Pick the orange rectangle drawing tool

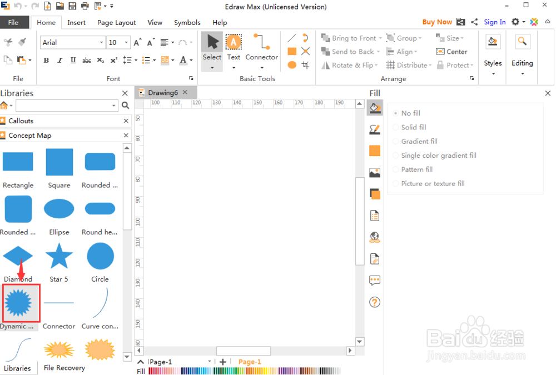pos(292,52)
